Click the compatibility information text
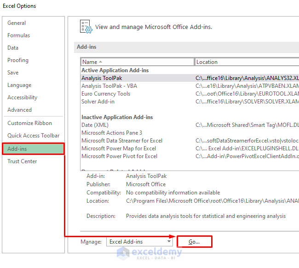 (173, 193)
